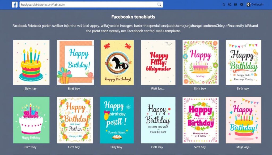Click the coin icon in the top bar
The width and height of the screenshot is (272, 155).
click(229, 4)
